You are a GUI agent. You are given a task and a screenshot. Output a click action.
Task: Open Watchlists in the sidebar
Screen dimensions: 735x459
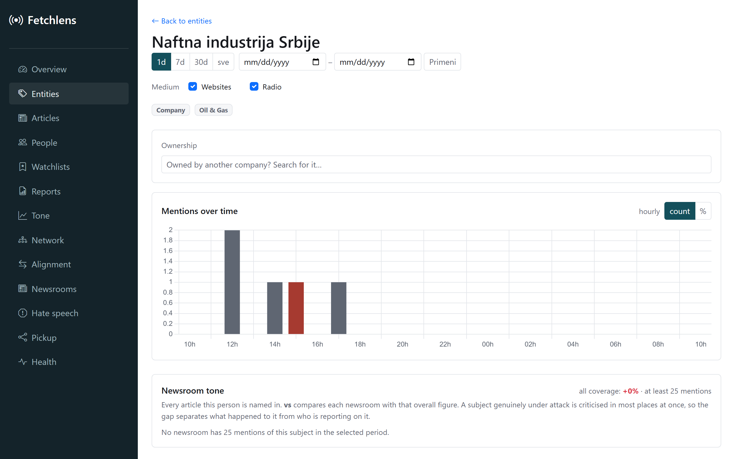click(x=69, y=167)
